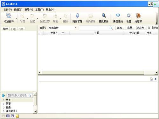Click the preview pane document icon
This screenshot has width=159, height=119.
point(152,79)
